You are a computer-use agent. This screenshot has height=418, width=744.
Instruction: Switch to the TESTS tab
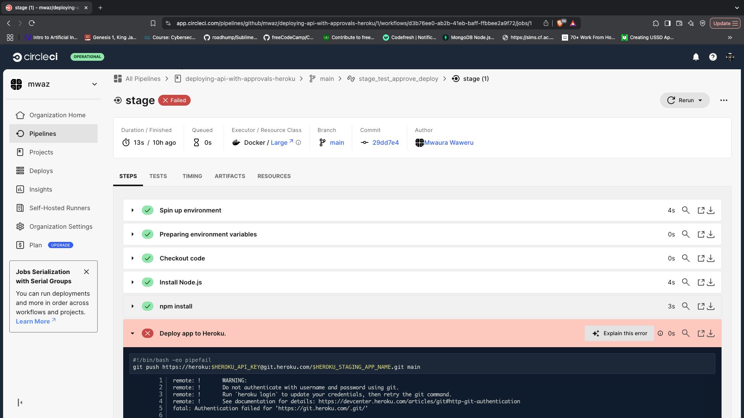tap(158, 176)
